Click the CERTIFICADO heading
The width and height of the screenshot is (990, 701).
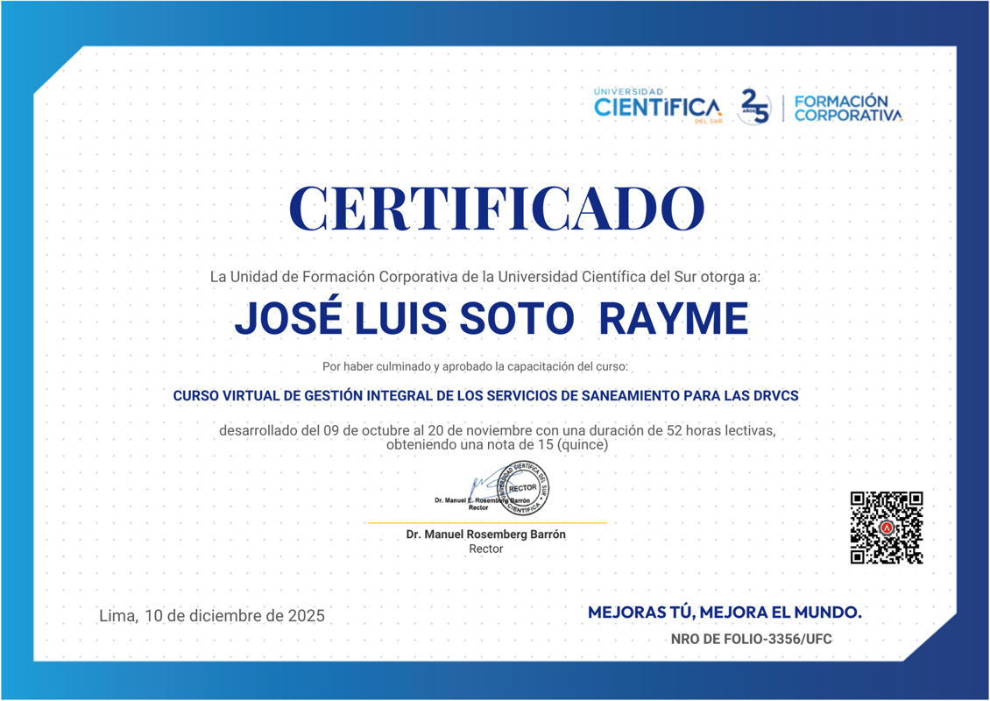[x=496, y=209]
